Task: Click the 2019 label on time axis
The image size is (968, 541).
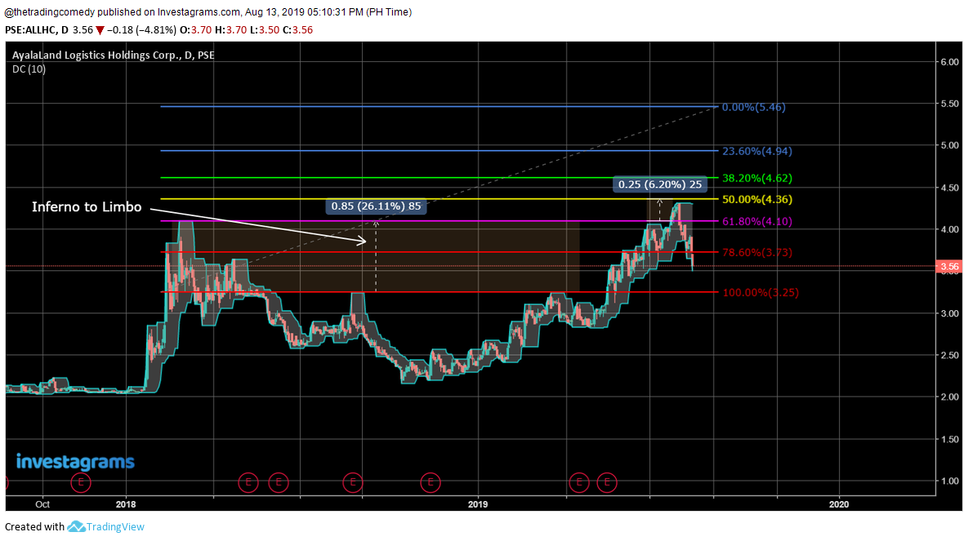Action: point(478,504)
